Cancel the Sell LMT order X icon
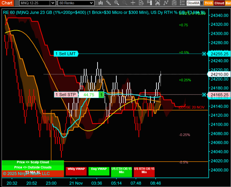This screenshot has width=231, height=187. pyautogui.click(x=204, y=54)
